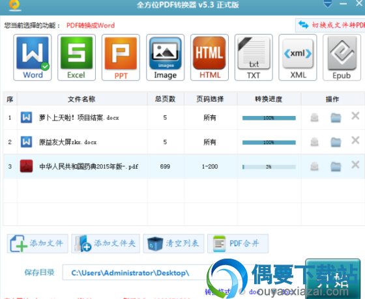Select file name 原益友大屏zkx.docx
This screenshot has width=365, height=299.
68,142
